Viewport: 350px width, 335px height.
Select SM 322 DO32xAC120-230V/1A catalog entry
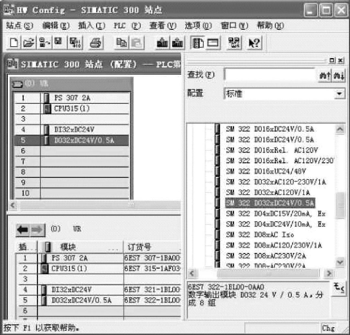pyautogui.click(x=276, y=182)
